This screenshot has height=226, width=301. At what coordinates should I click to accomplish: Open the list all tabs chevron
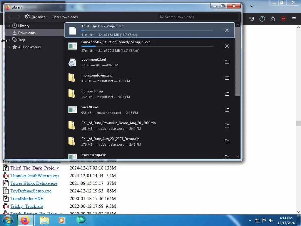[x=252, y=6]
